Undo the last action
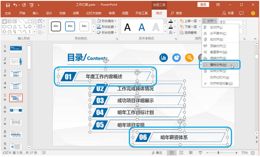 (x=15, y=5)
